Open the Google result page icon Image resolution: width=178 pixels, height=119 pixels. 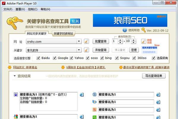[82, 117]
